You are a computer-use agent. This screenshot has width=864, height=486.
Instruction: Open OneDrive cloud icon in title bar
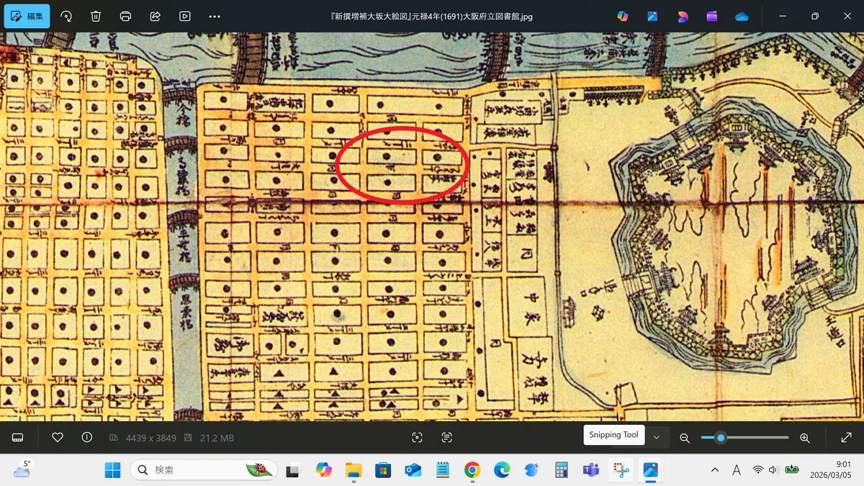pyautogui.click(x=742, y=16)
